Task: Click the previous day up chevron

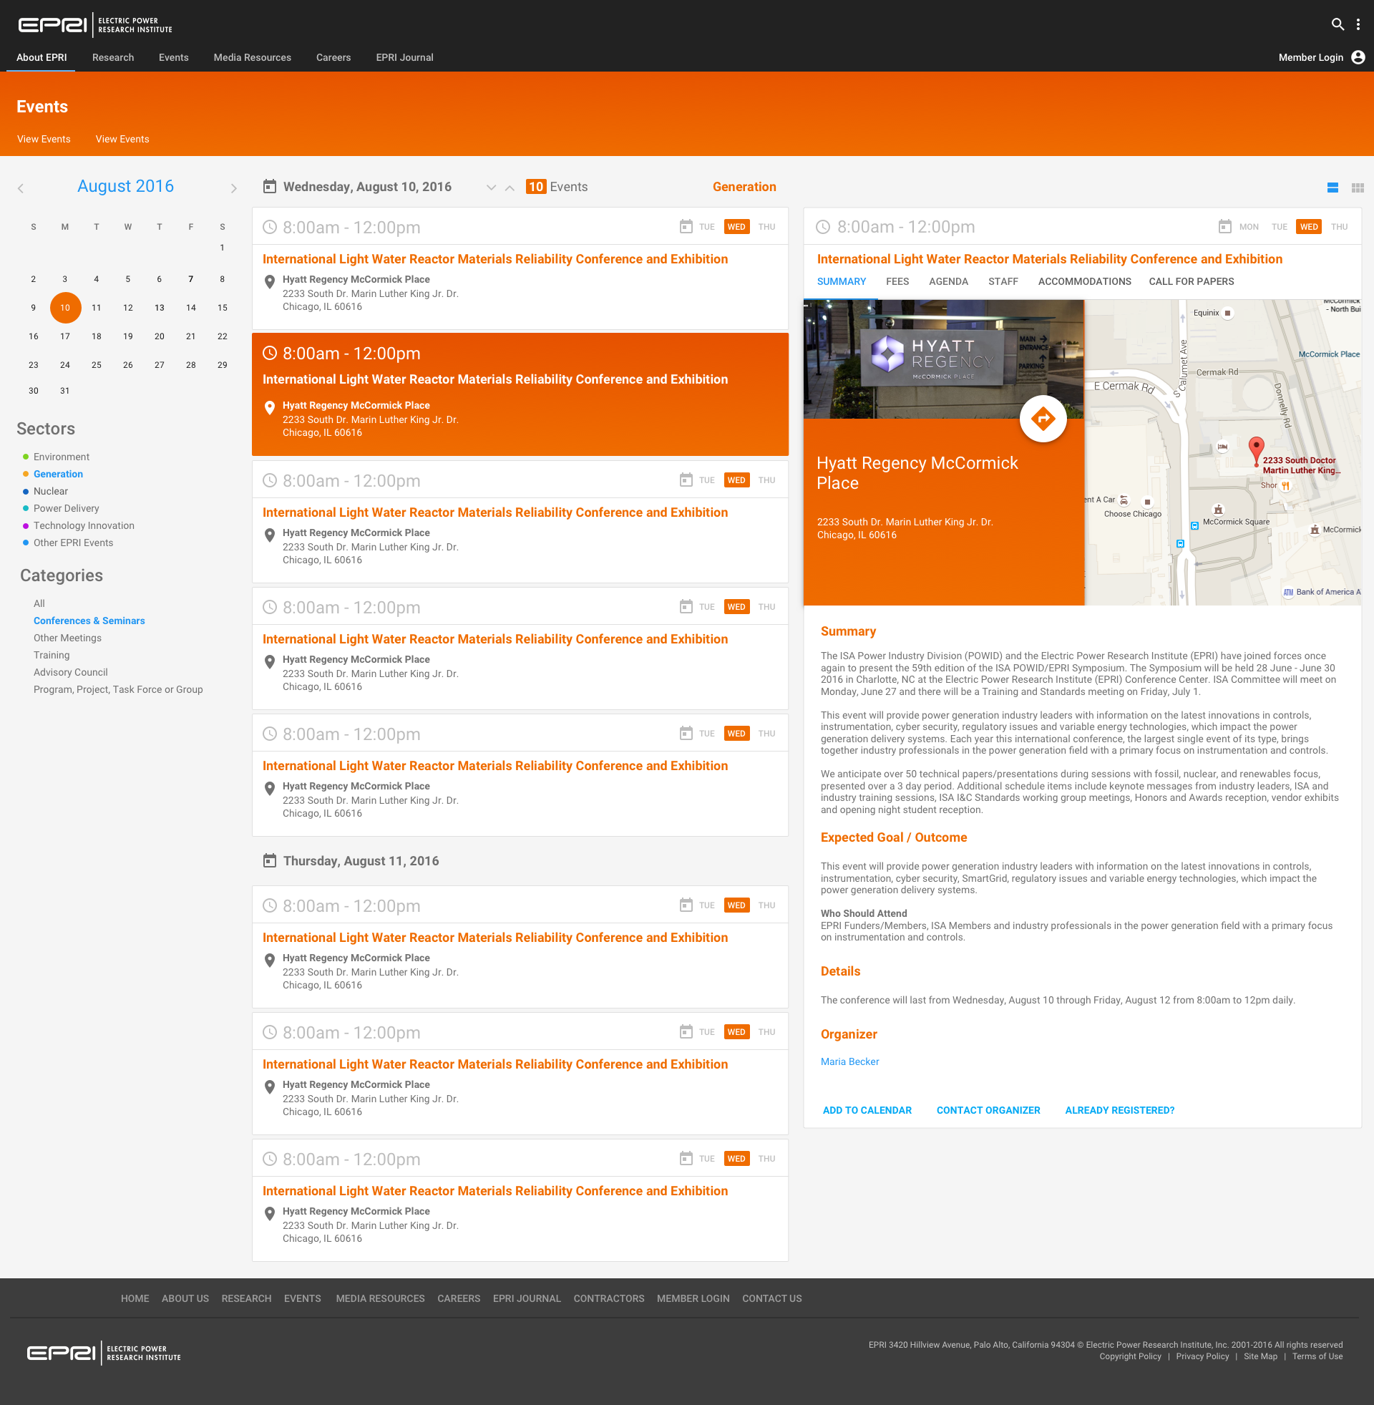Action: point(510,188)
